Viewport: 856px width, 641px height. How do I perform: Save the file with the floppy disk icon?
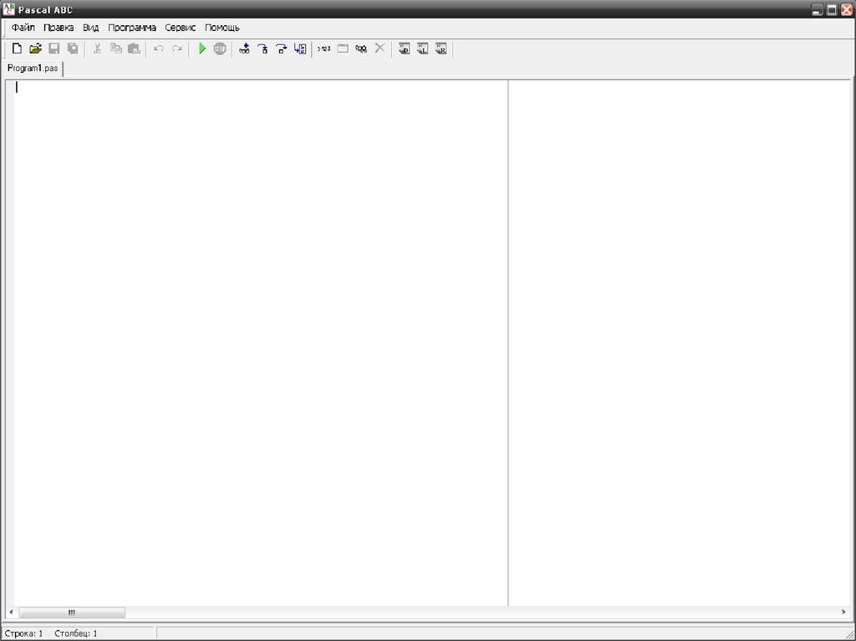(54, 48)
